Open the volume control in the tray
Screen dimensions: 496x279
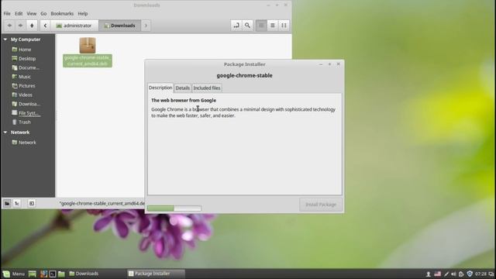pyautogui.click(x=453, y=274)
